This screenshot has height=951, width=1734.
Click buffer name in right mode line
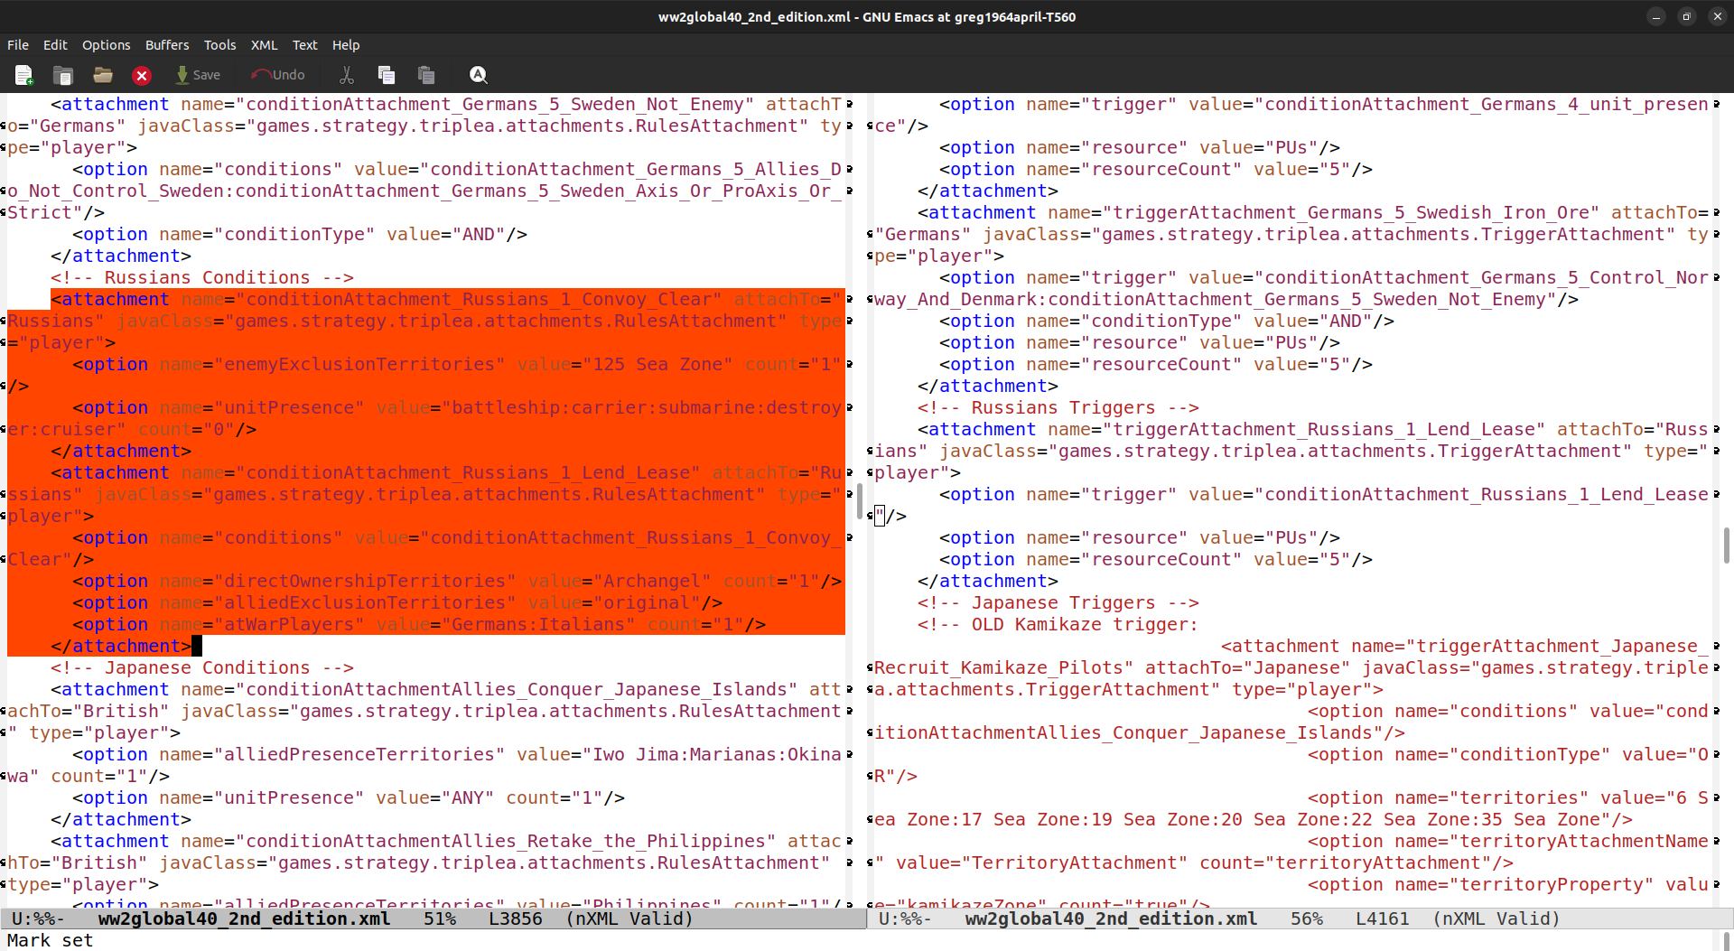tap(1111, 918)
